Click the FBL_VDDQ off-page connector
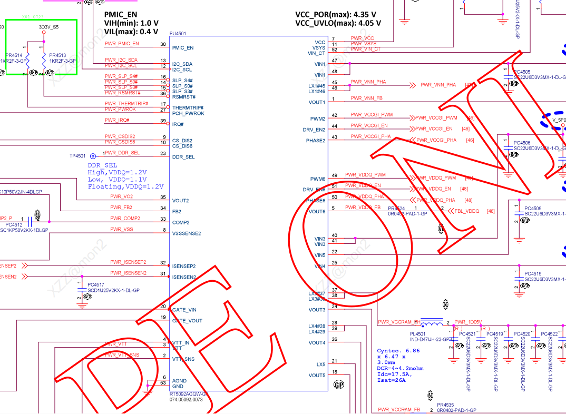Screen dimensions: 566x414 click(464, 211)
